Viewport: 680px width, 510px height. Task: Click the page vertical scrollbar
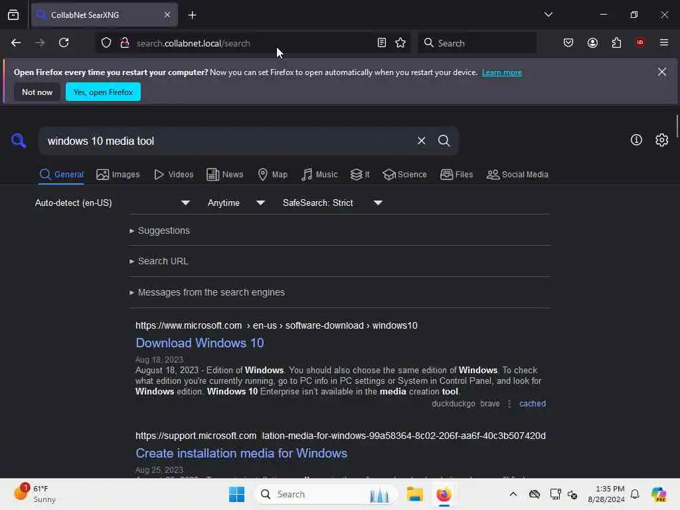677,126
